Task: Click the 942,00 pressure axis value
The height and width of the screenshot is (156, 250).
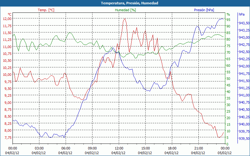Action: pyautogui.click(x=244, y=66)
